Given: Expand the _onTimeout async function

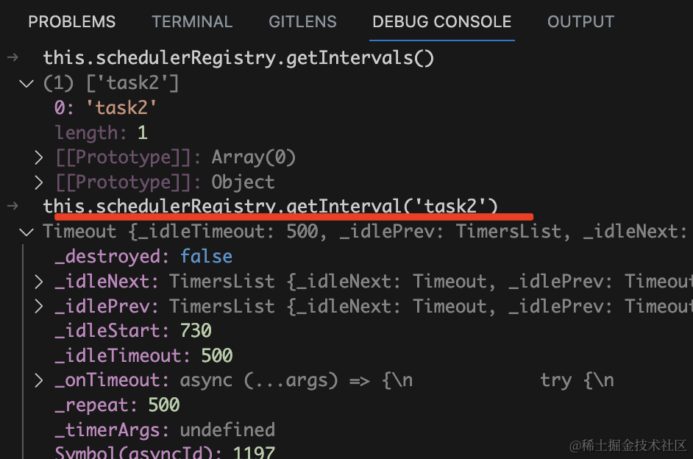Looking at the screenshot, I should coord(39,381).
